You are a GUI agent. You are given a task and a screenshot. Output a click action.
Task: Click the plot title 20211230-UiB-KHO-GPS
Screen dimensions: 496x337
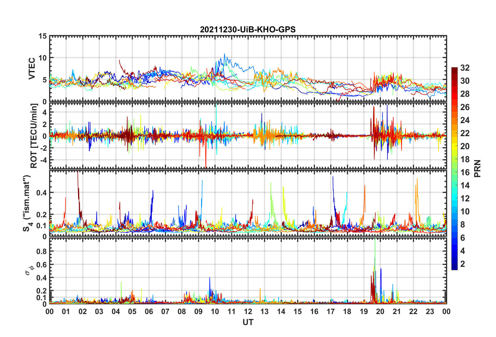tap(248, 29)
